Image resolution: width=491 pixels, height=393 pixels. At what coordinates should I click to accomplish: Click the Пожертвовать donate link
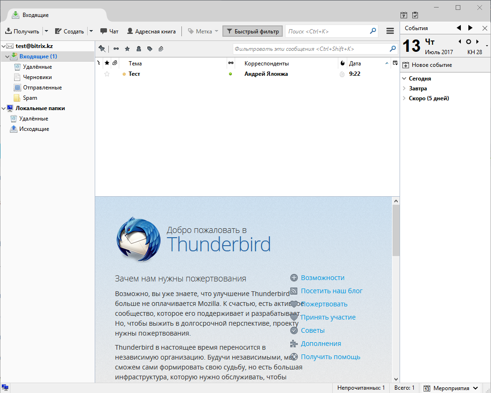[324, 304]
